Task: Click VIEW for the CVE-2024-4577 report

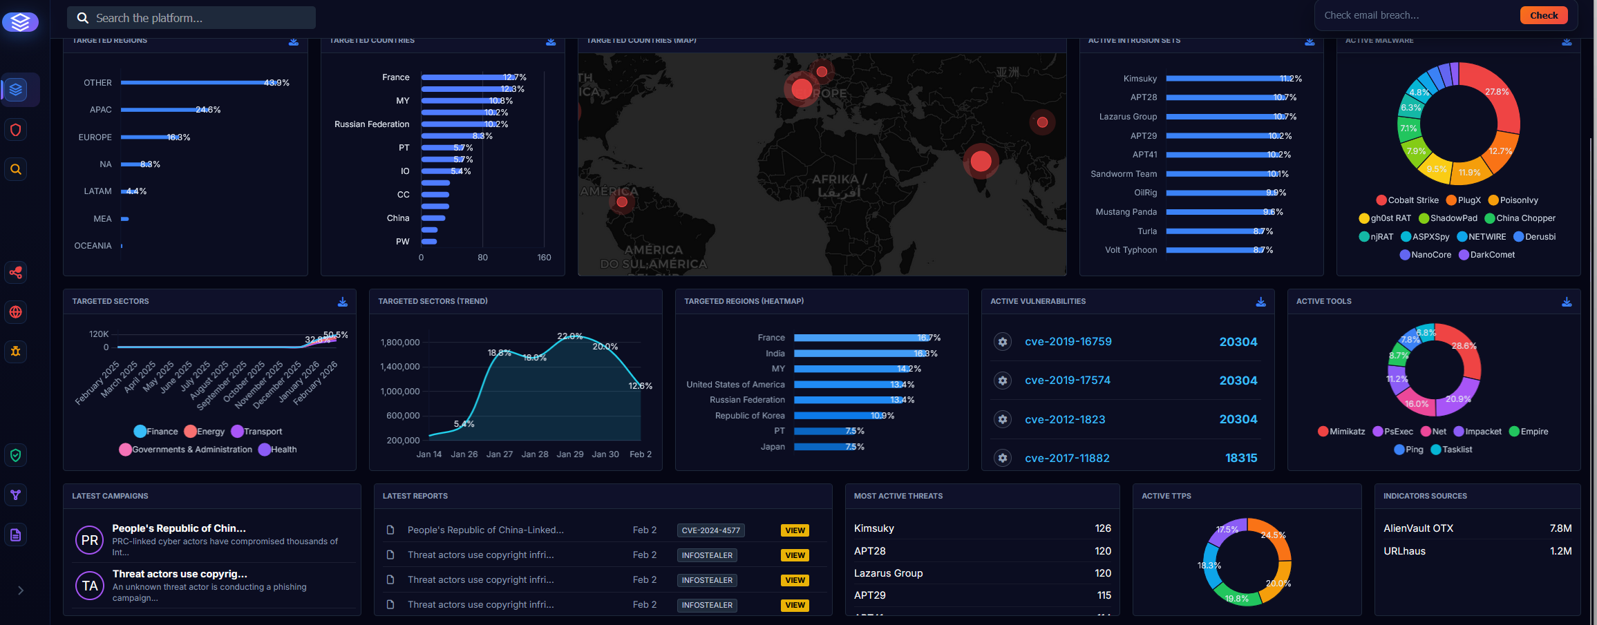Action: tap(795, 530)
